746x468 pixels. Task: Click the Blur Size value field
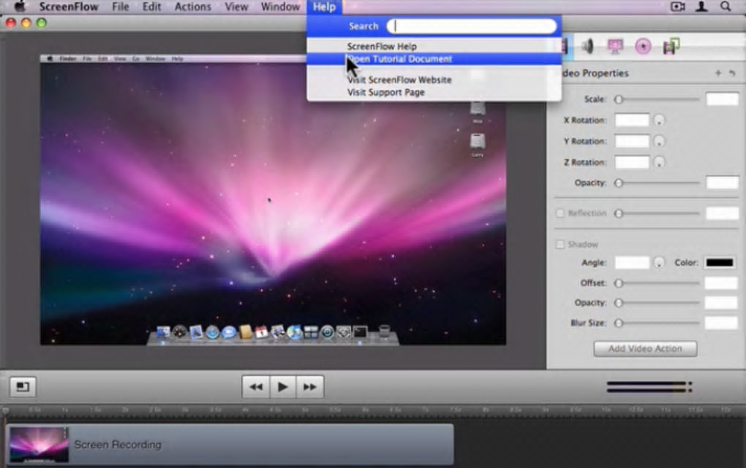[x=721, y=323]
